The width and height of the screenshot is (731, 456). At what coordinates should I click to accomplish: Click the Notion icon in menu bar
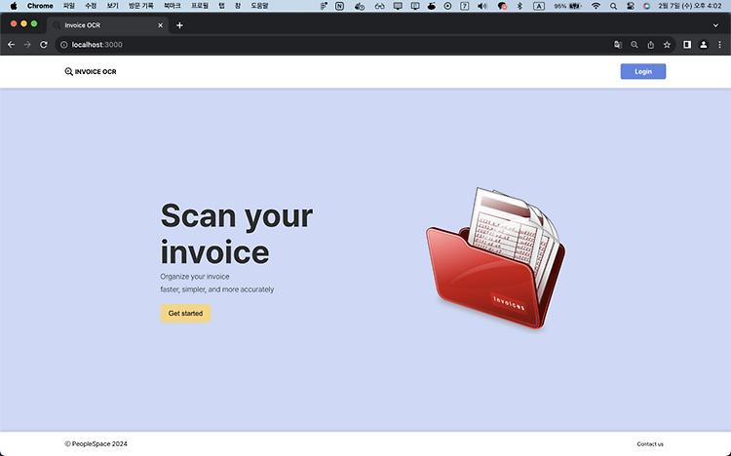[x=339, y=6]
